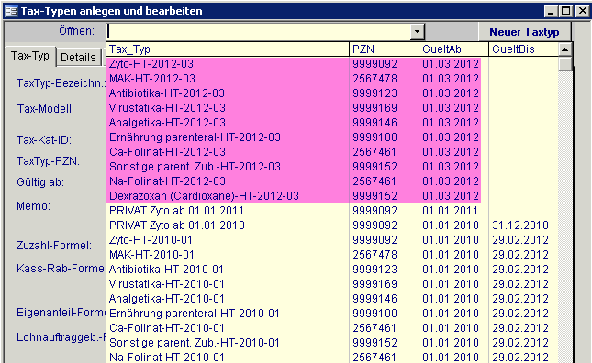The width and height of the screenshot is (592, 363).
Task: Click the TaxTyp-Bezeichn. label
Action: (x=61, y=83)
